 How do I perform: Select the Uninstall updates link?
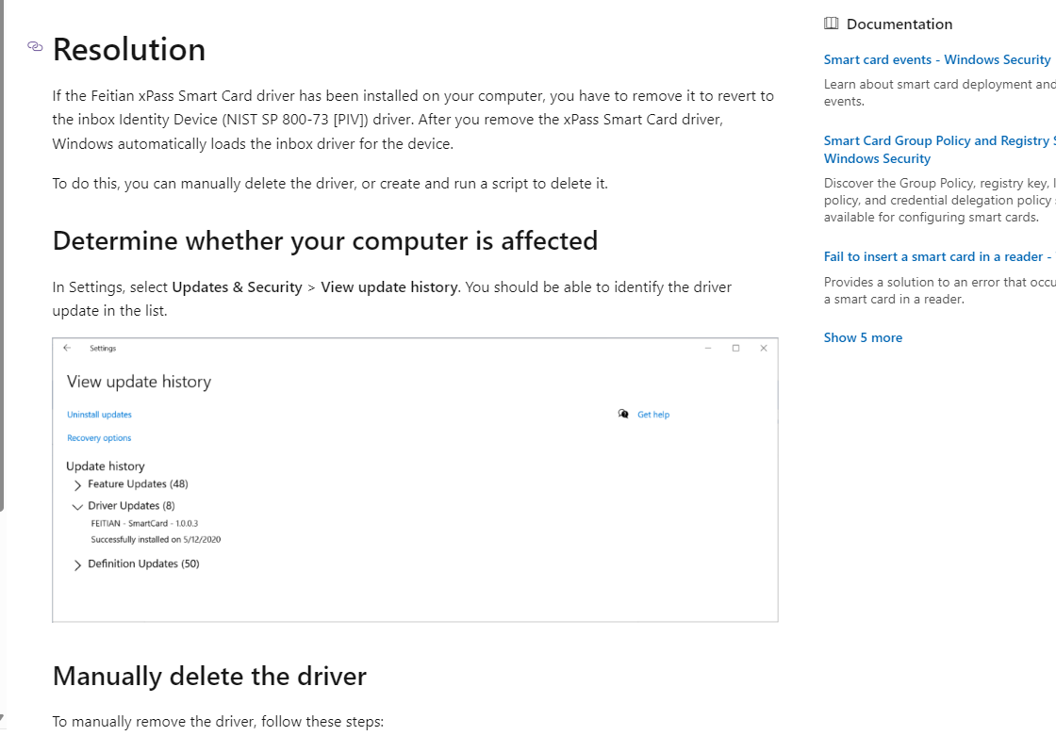point(99,414)
